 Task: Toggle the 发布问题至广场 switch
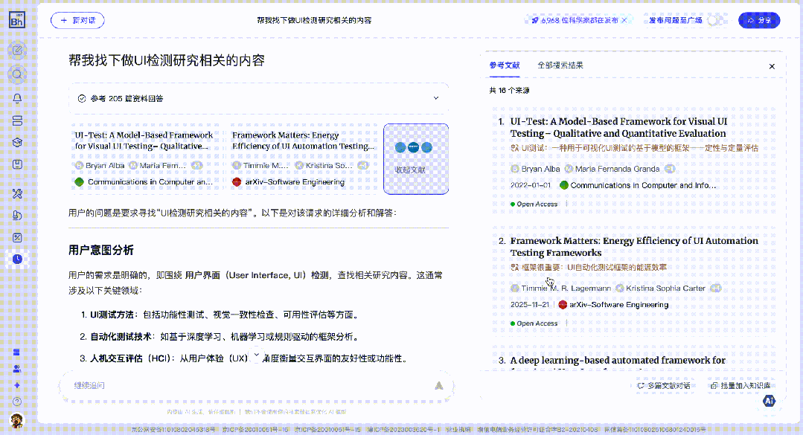[715, 21]
